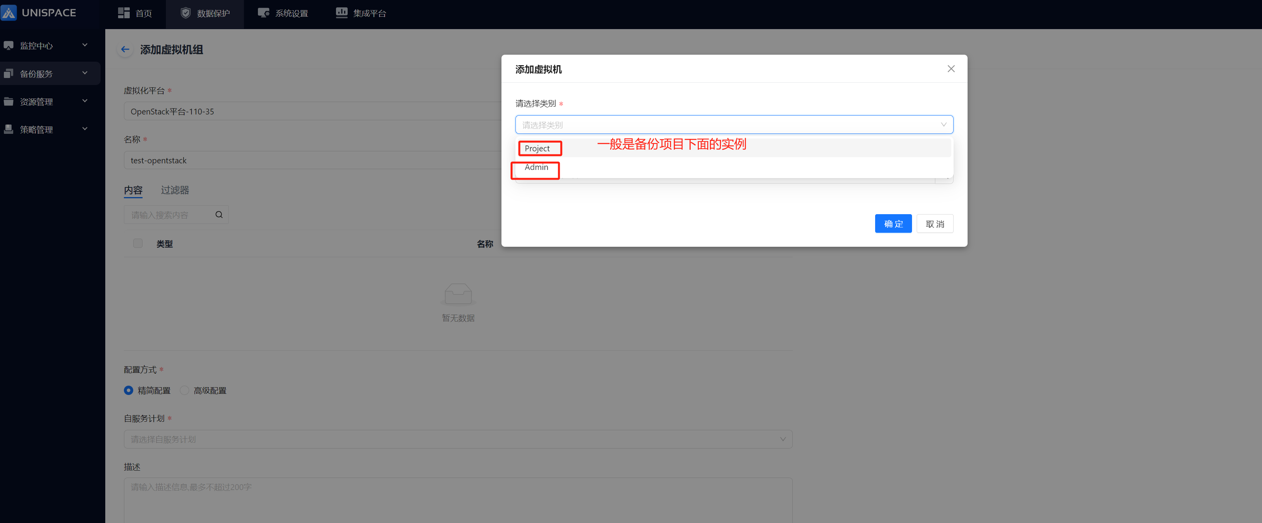Screen dimensions: 1262x523
Task: Open the 请选择类别 dropdown
Action: point(733,125)
